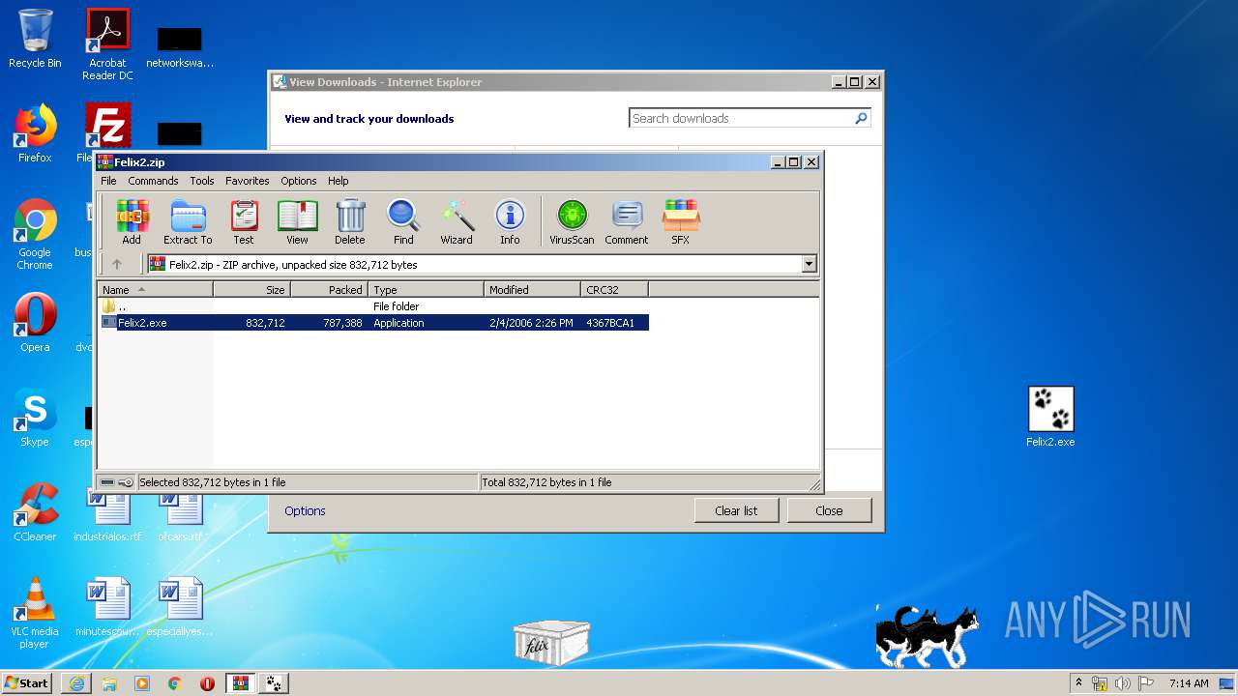The image size is (1238, 696).
Task: Open the WinRAR taskbar button
Action: (240, 683)
